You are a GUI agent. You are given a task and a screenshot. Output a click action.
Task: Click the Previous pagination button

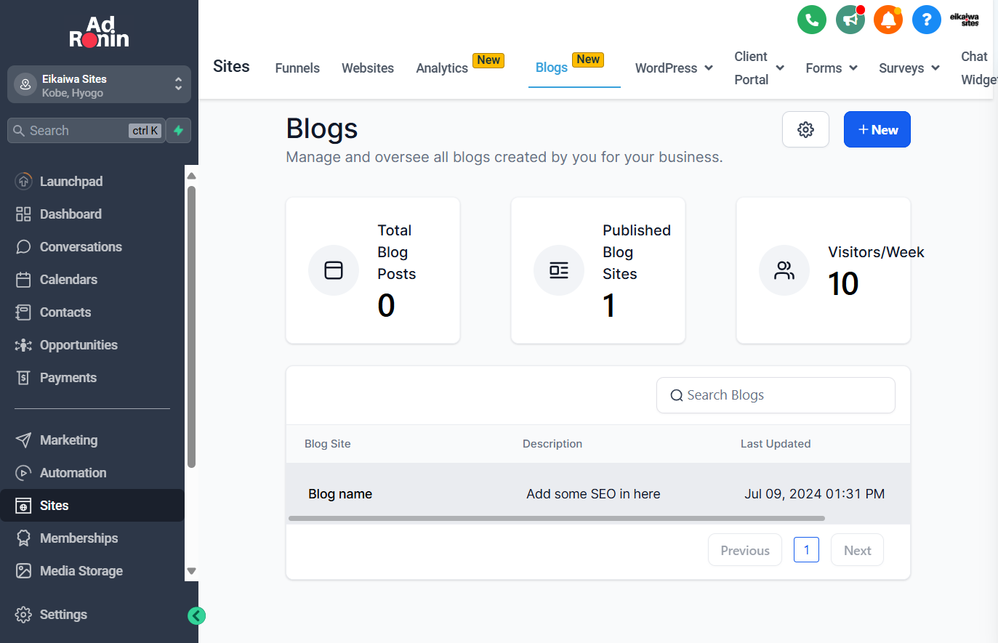(x=745, y=550)
